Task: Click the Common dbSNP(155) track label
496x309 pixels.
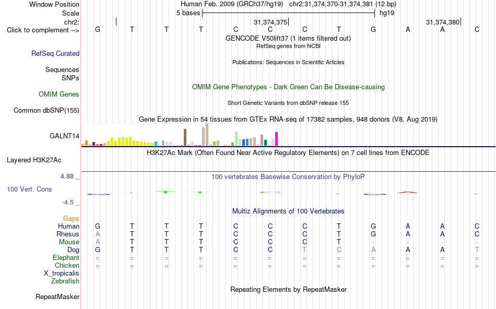Action: tap(46, 110)
